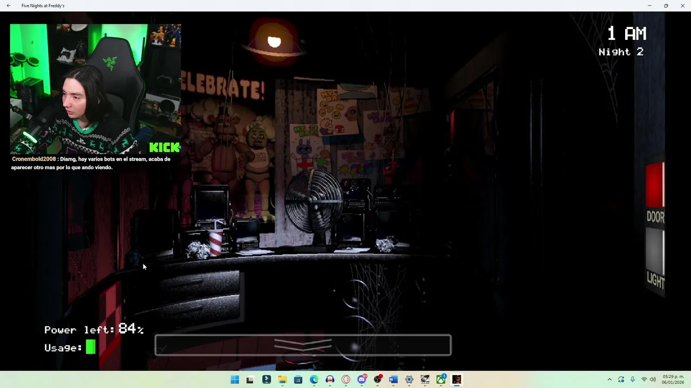Open Windows Settings from the taskbar
Screen dimensions: 691x388
click(409, 380)
